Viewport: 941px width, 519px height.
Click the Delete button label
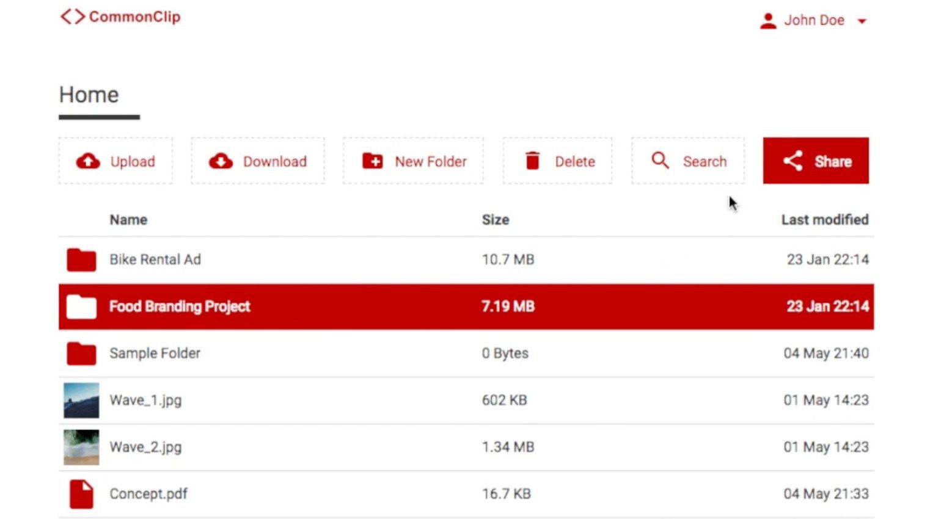click(x=575, y=162)
